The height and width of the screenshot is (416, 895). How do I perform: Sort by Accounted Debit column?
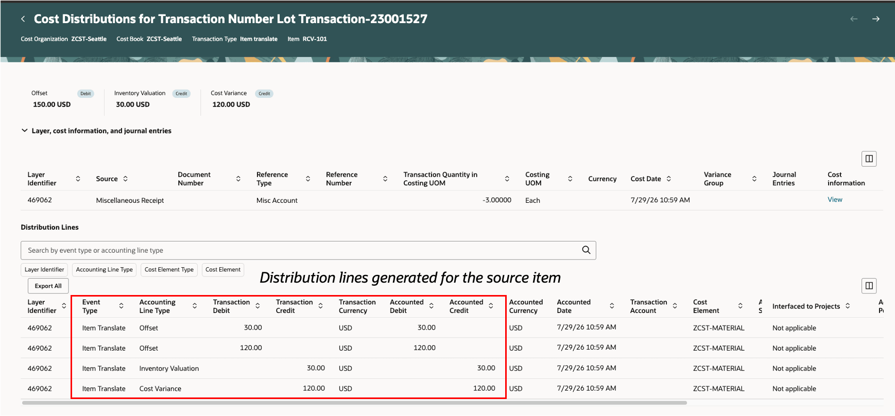pos(431,306)
